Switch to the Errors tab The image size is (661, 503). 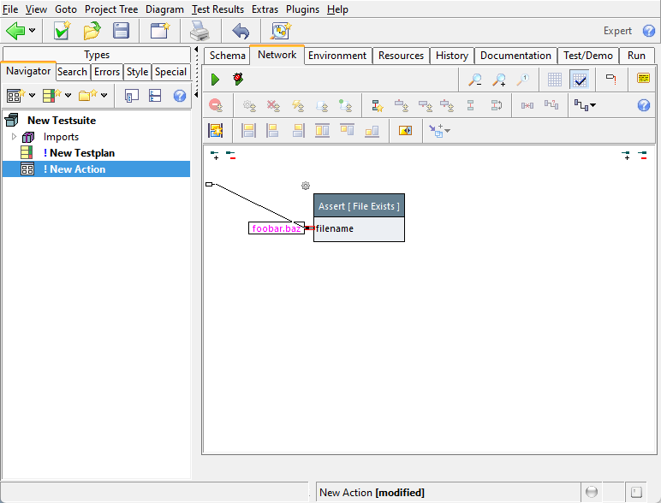coord(107,72)
